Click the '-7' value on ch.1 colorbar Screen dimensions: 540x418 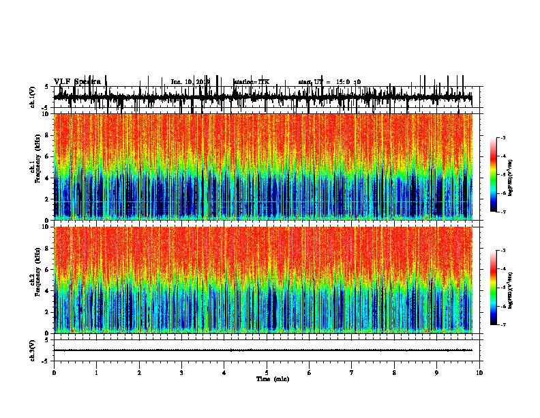[503, 212]
